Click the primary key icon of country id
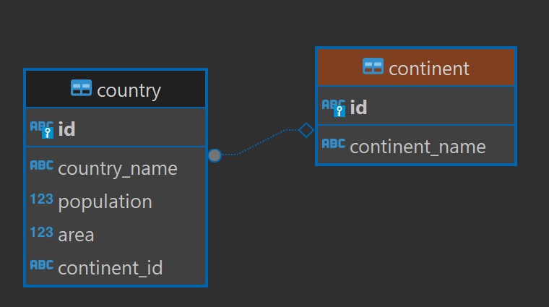549x307 pixels. click(42, 129)
